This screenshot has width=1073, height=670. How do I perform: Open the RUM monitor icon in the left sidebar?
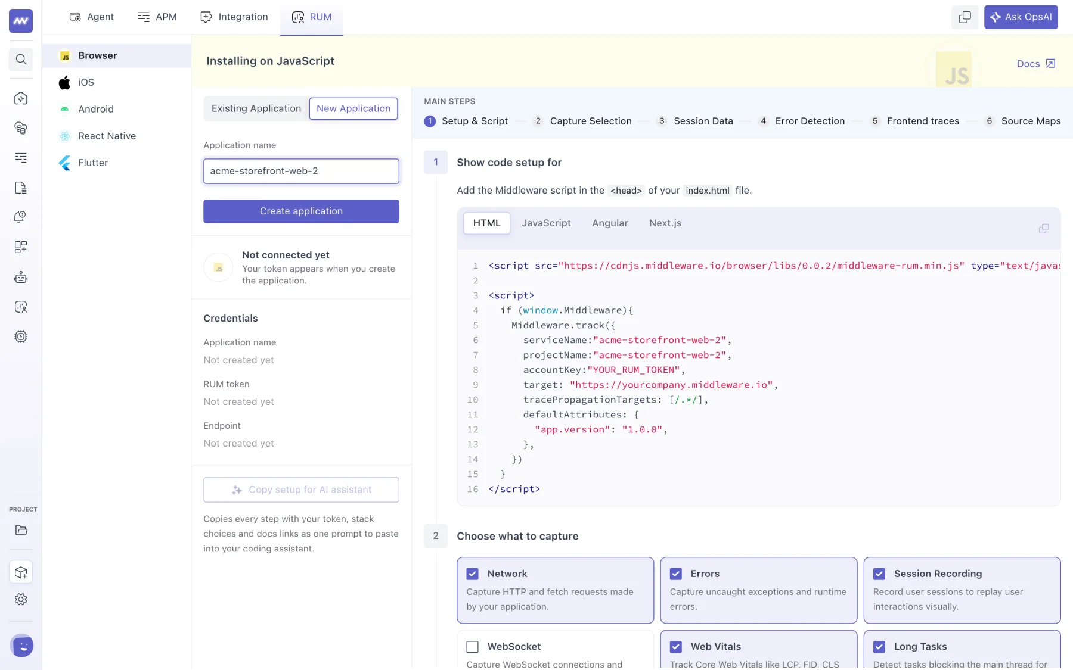point(21,307)
